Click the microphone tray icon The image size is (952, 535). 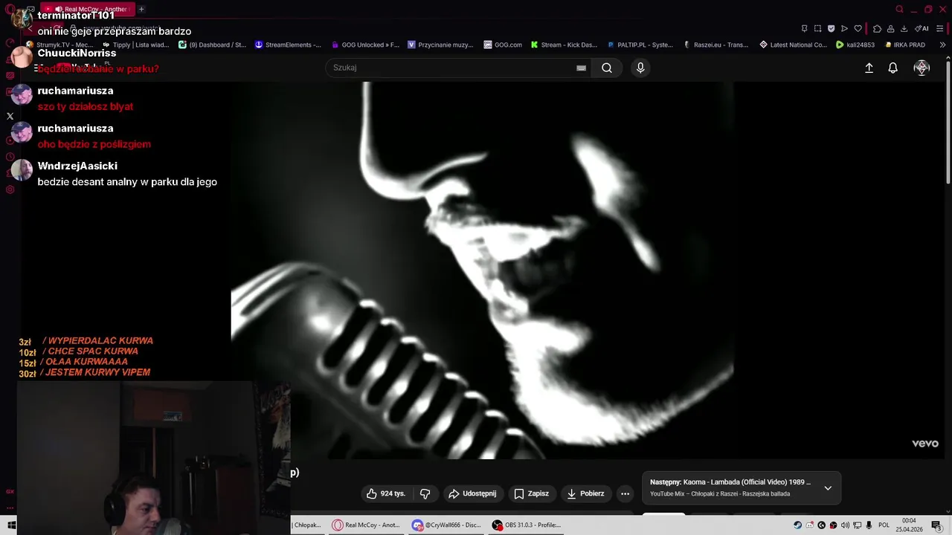coord(869,525)
